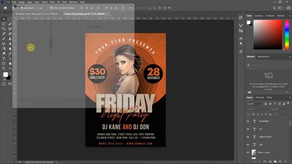The image size is (292, 164).
Task: Select the Hand tool
Action: point(10,63)
